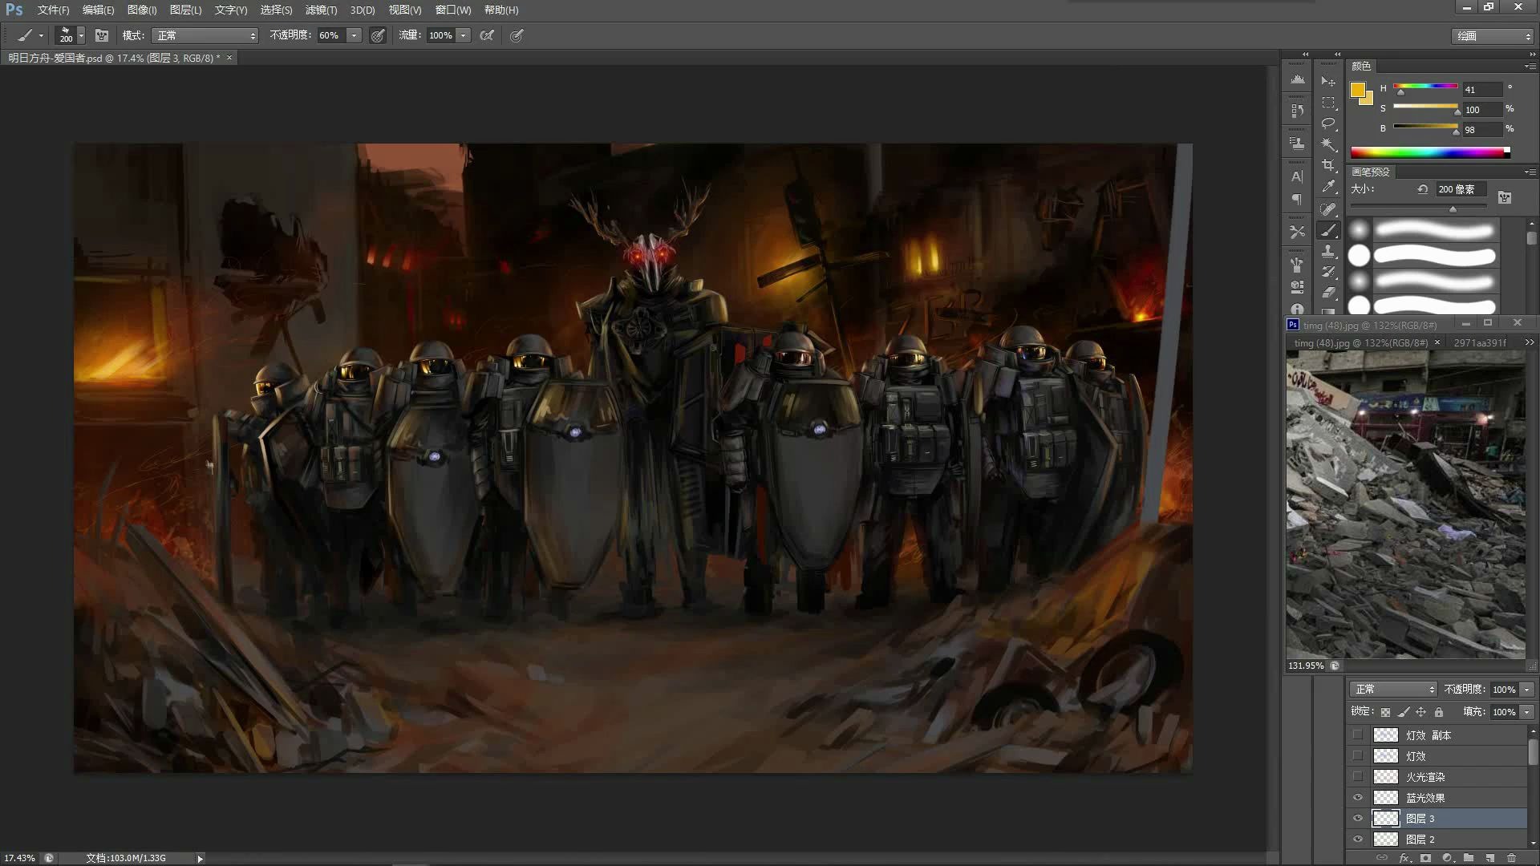Open Color panel flyout menu
1540x866 pixels.
pos(1530,66)
